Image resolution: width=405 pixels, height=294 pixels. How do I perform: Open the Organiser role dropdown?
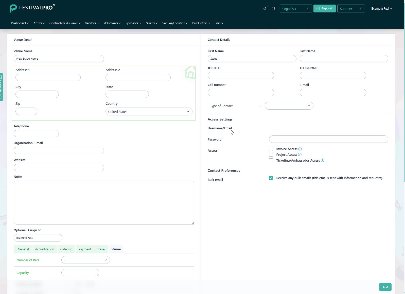coord(296,9)
